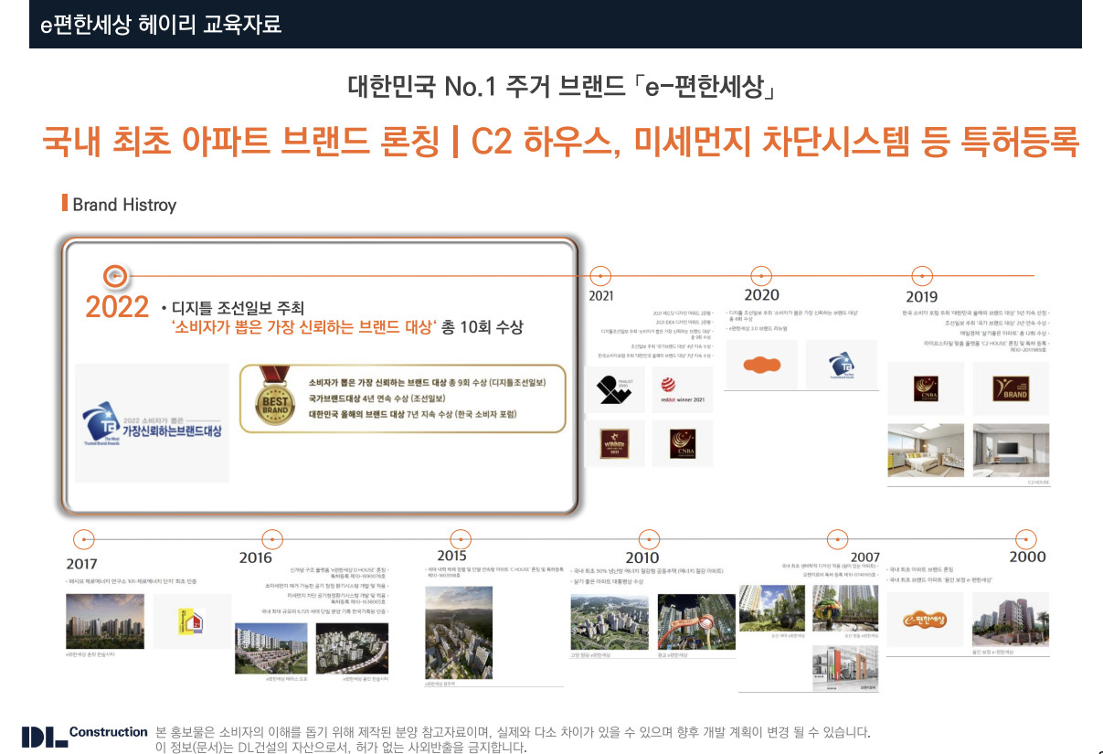The image size is (1103, 754).
Task: Open the terraced apartment daytime photo under 2016
Action: coord(271,648)
